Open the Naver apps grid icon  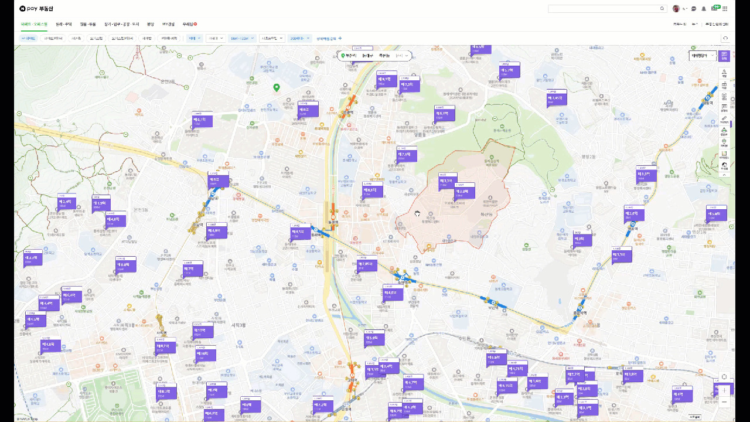pyautogui.click(x=725, y=9)
